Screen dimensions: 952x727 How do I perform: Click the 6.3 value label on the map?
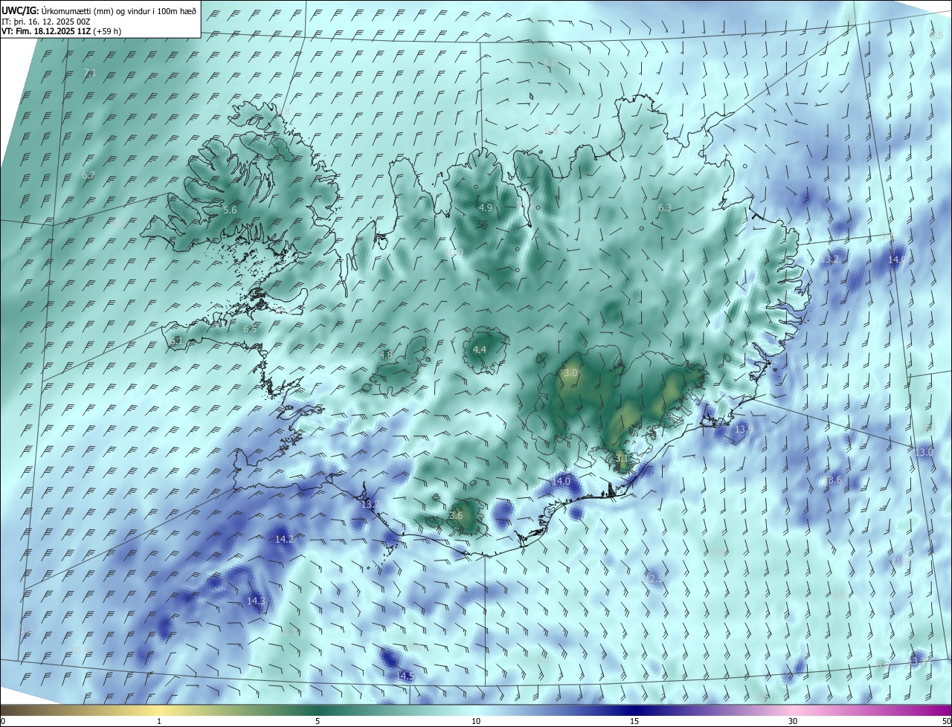click(x=665, y=208)
